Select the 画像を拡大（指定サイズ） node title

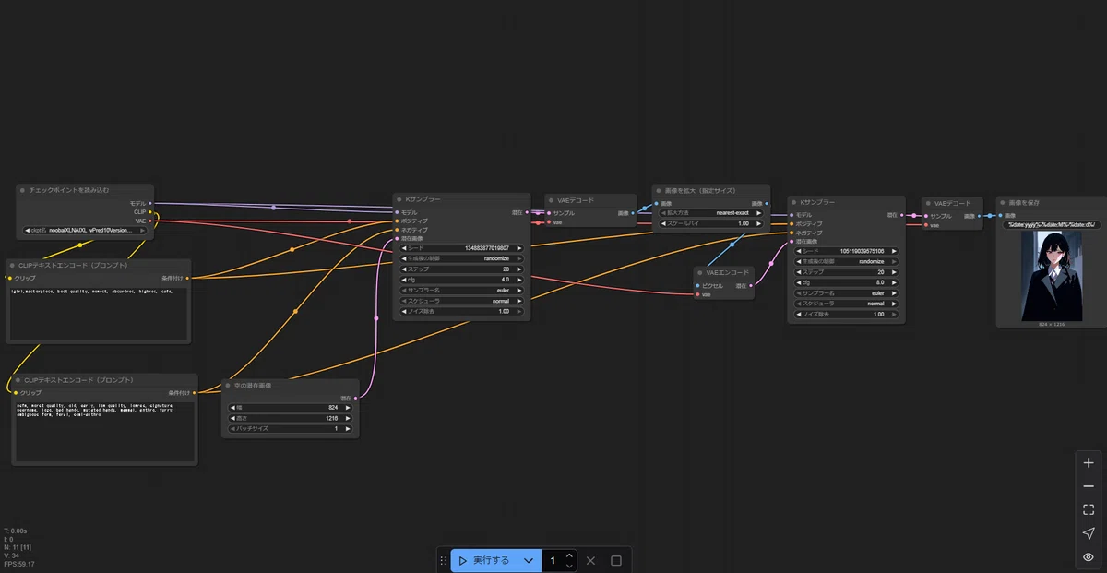tap(700, 190)
